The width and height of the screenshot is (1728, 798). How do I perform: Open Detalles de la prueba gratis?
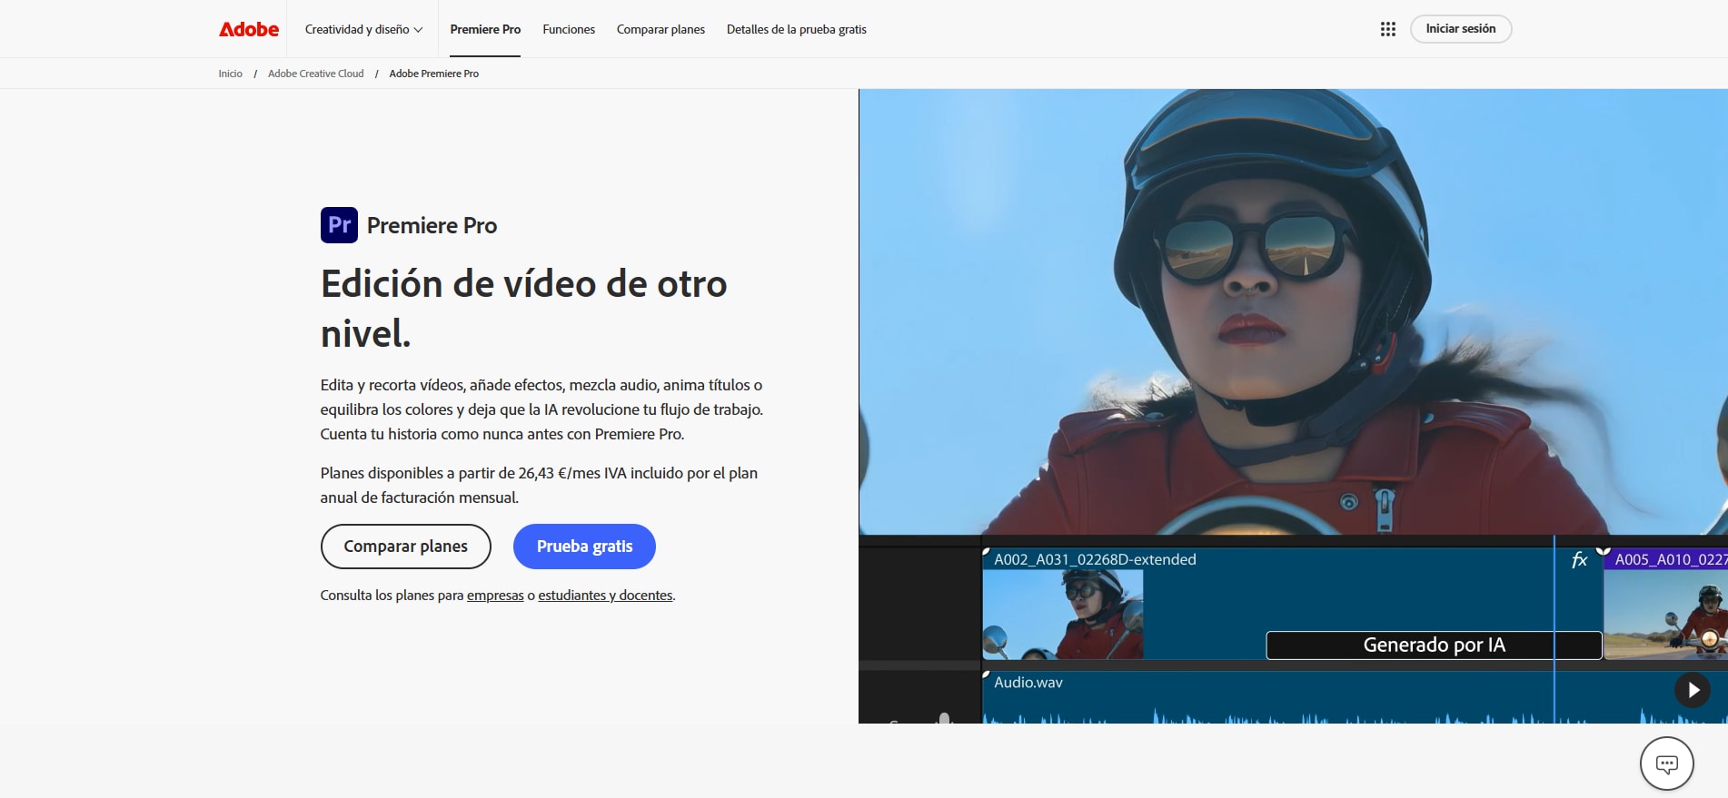pos(797,29)
